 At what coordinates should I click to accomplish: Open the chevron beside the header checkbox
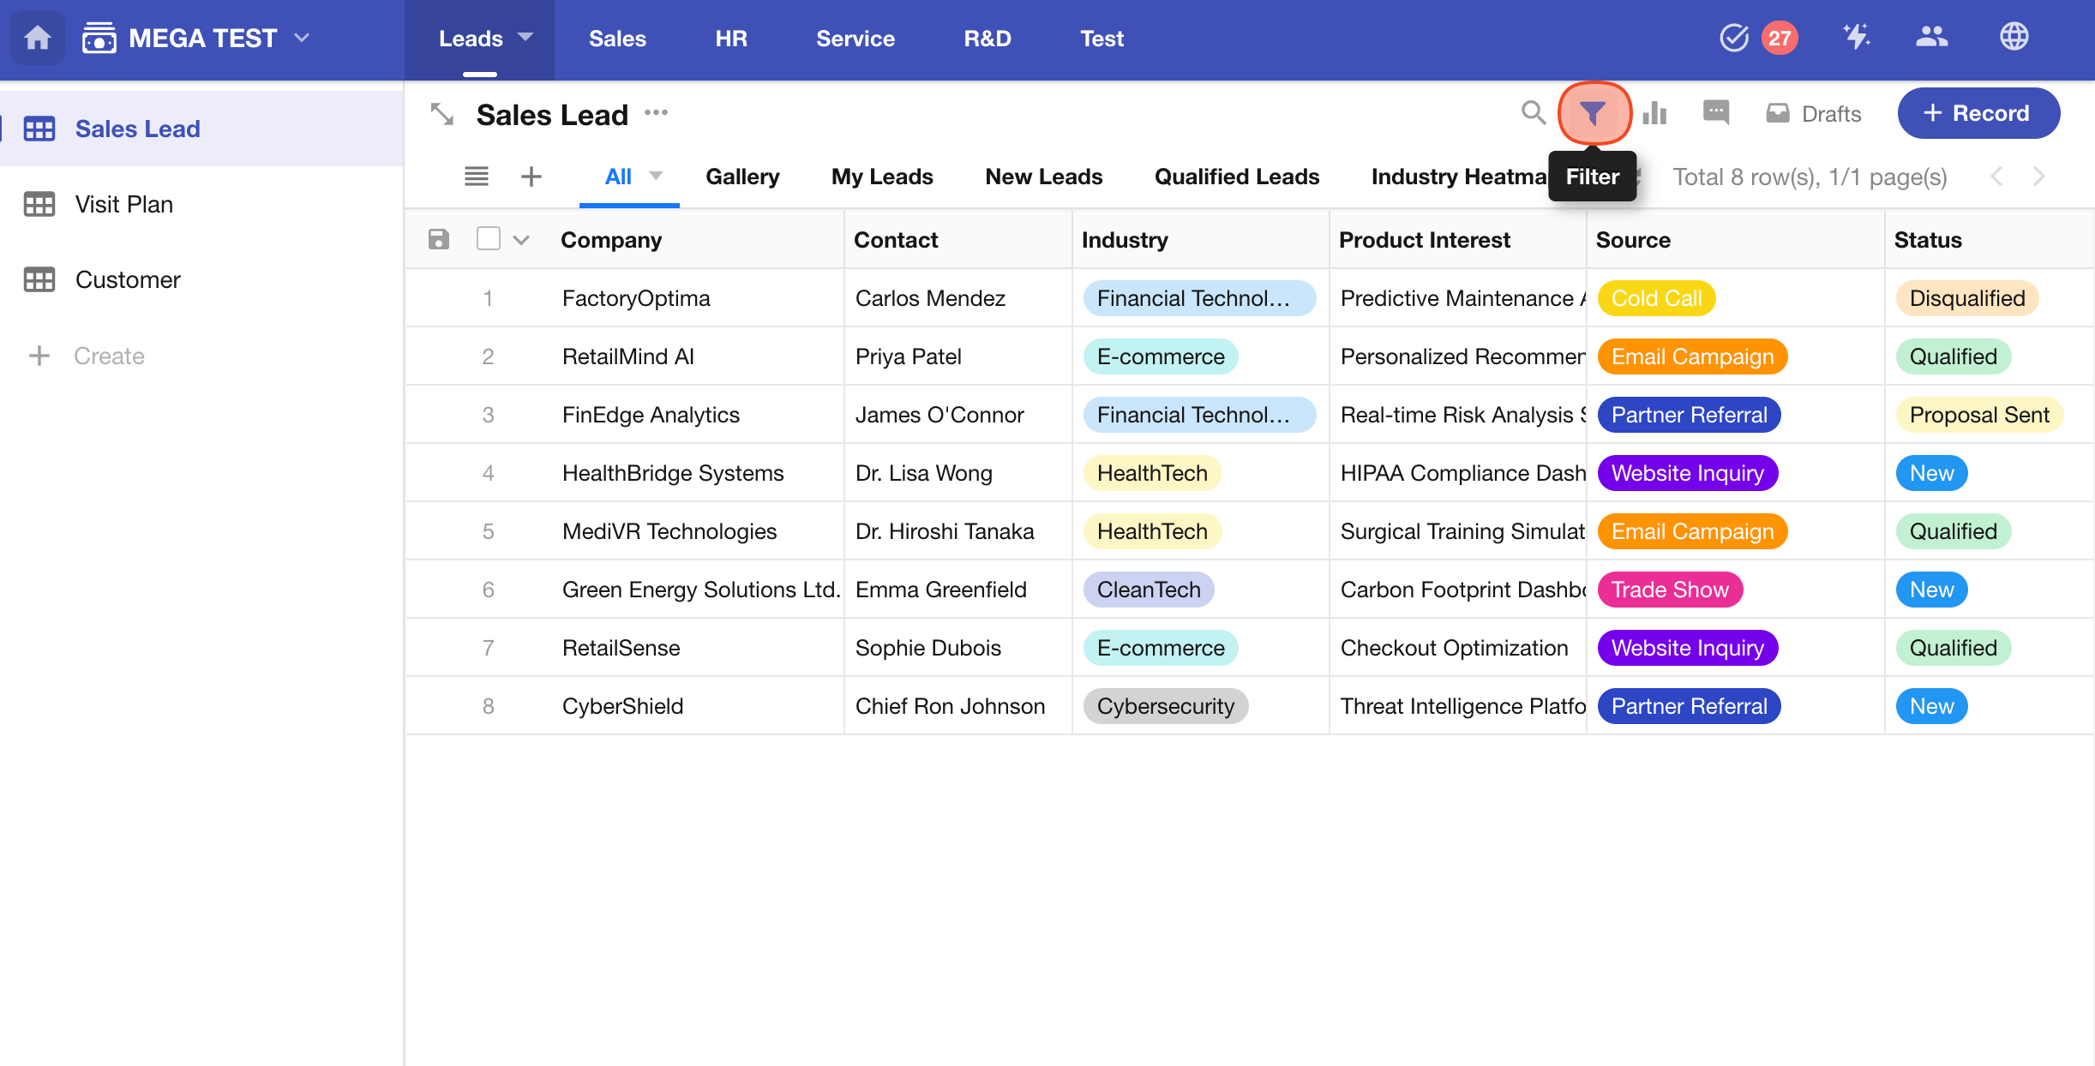521,240
